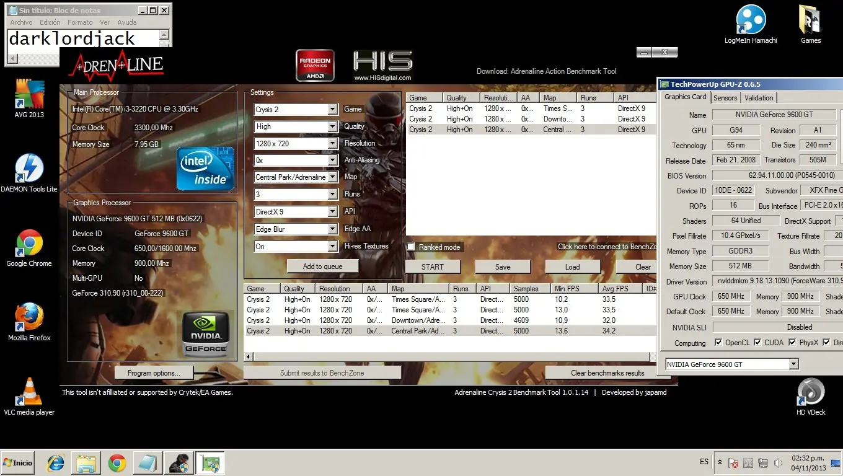Launch Mozilla Firefox desktop shortcut
843x476 pixels.
click(x=29, y=322)
